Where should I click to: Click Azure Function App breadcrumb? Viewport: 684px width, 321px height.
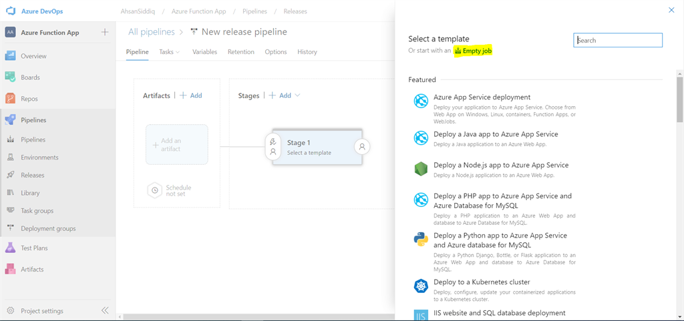point(198,11)
